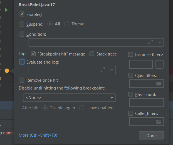This screenshot has width=173, height=145.
Task: Open Instance filters ellipsis button
Action: (x=160, y=64)
